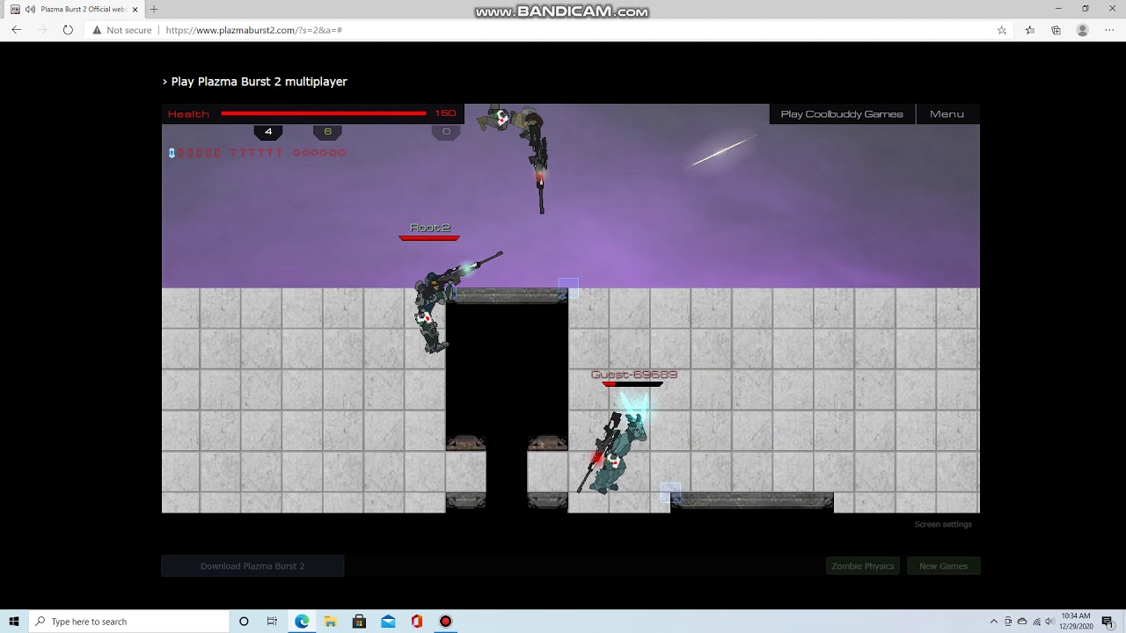Open the Play Plazma Burst 2 multiplayer link

tap(259, 81)
